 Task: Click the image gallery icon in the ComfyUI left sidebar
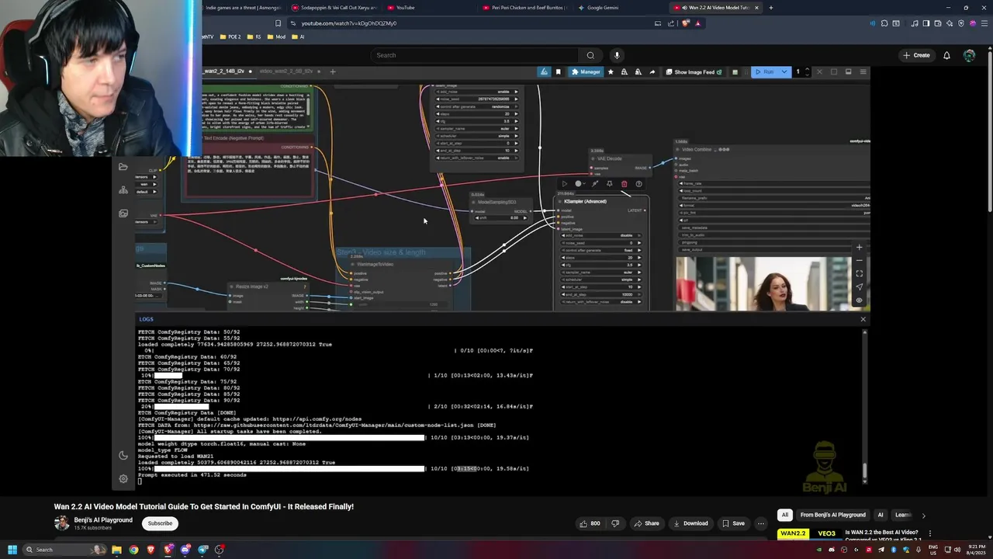pyautogui.click(x=123, y=214)
